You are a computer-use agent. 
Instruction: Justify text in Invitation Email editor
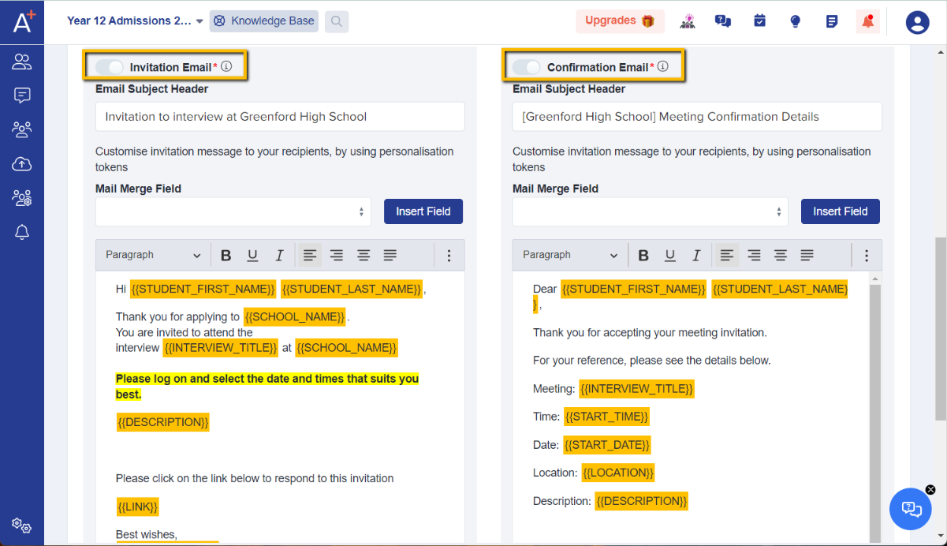pos(390,256)
